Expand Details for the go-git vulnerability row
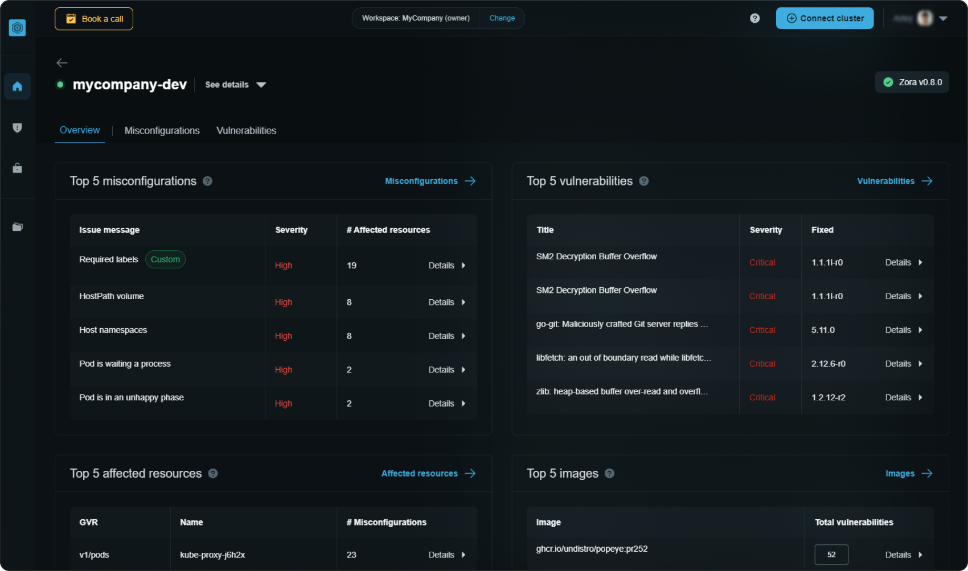 903,330
